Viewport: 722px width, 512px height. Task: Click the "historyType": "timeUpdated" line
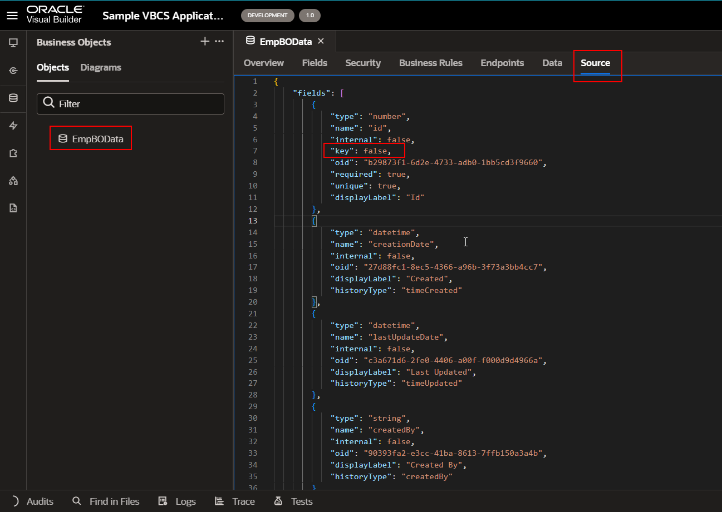pos(396,383)
